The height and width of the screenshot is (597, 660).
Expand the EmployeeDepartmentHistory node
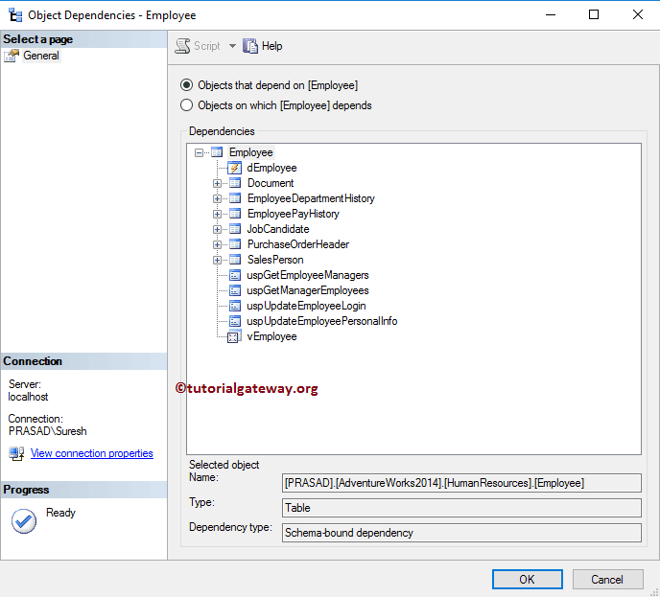(x=217, y=198)
